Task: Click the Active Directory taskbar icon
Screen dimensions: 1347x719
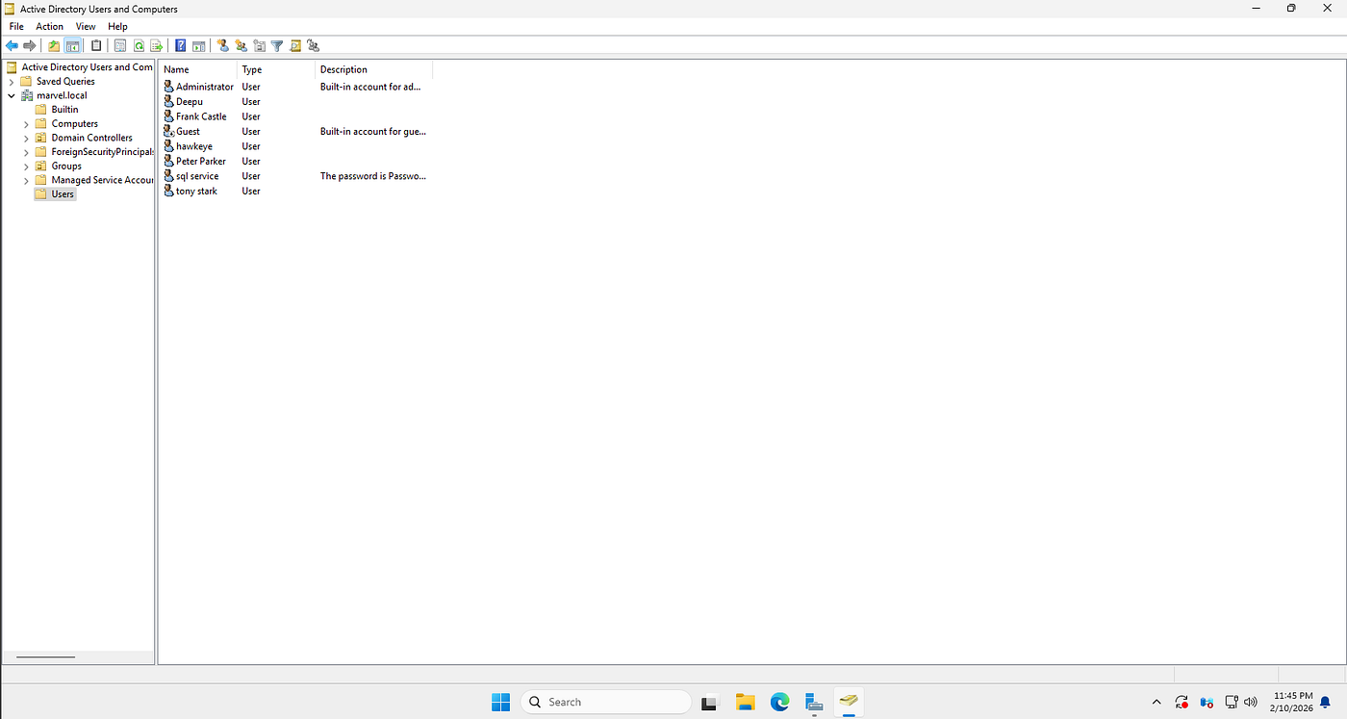Action: click(849, 702)
